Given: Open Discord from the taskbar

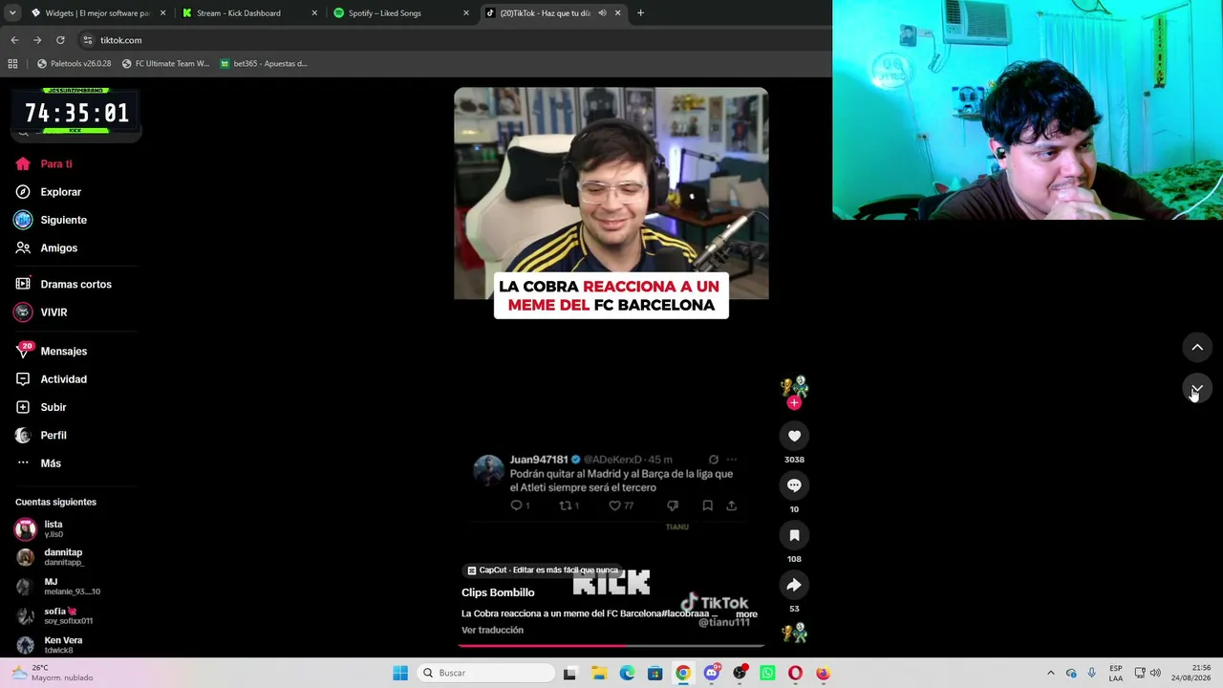Looking at the screenshot, I should (711, 673).
